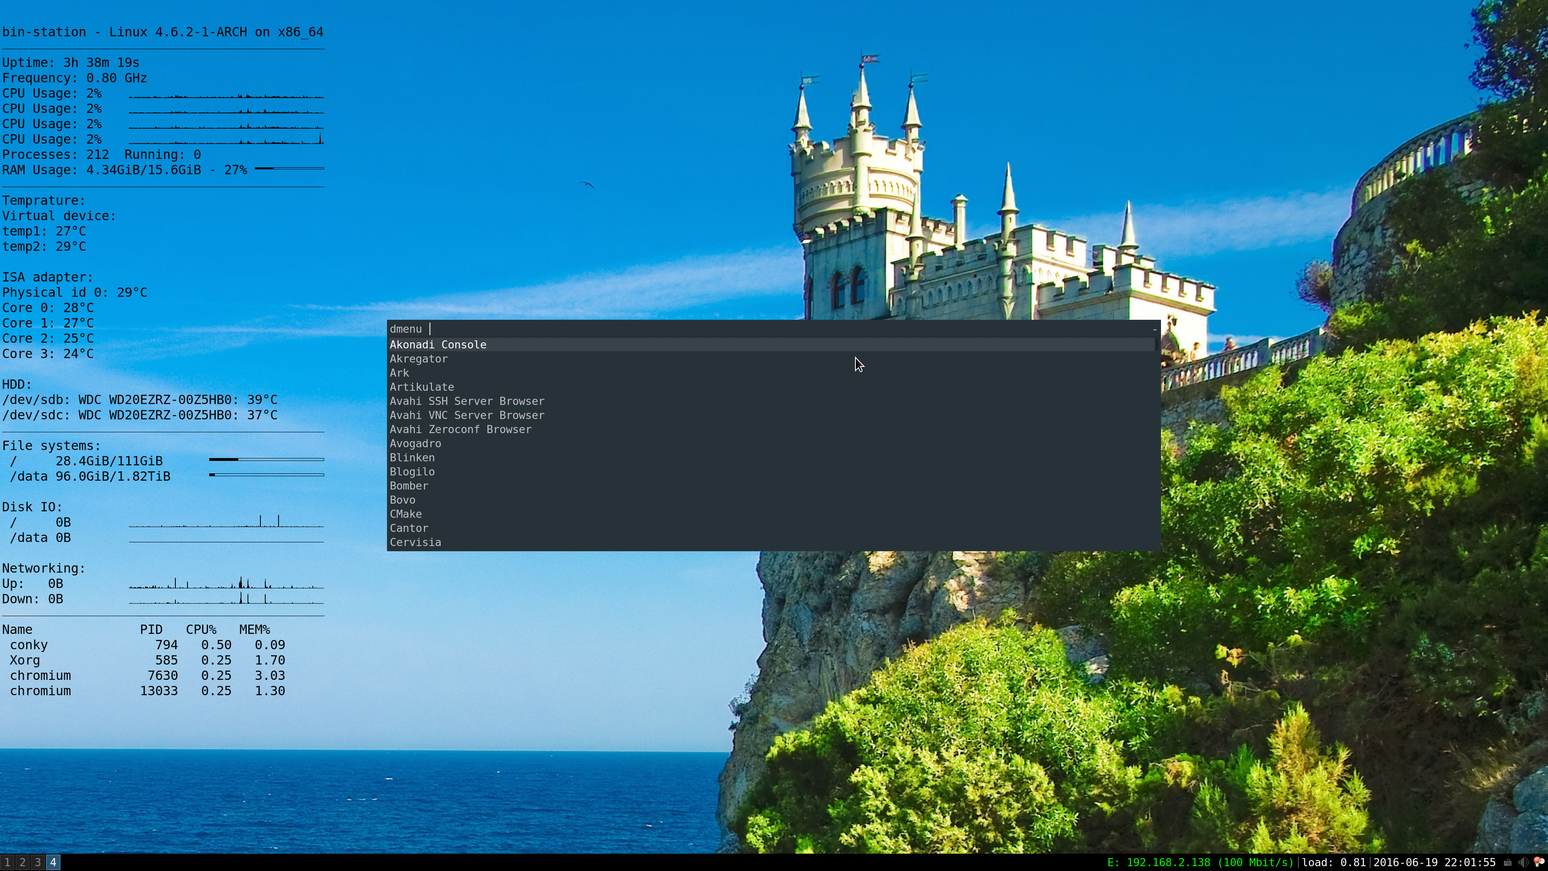This screenshot has width=1548, height=871.
Task: Click the RAM Usage bar in conky
Action: (x=289, y=169)
